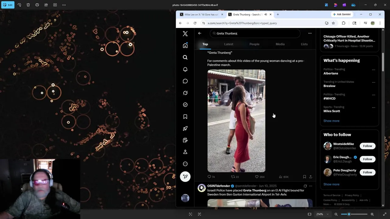Click Ask Gemini button in Chrome
390x219 pixels.
click(342, 14)
